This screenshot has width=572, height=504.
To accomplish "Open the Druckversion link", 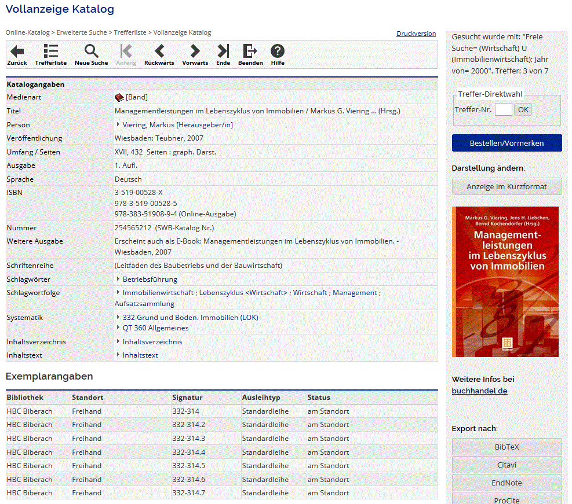I will tap(416, 34).
